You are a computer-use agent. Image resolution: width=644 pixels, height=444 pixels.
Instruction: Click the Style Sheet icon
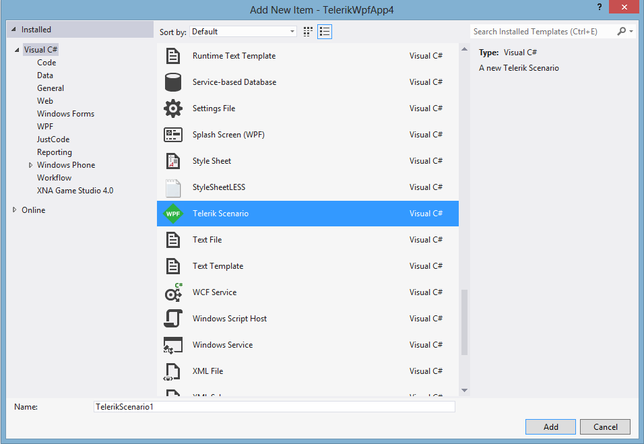click(173, 161)
